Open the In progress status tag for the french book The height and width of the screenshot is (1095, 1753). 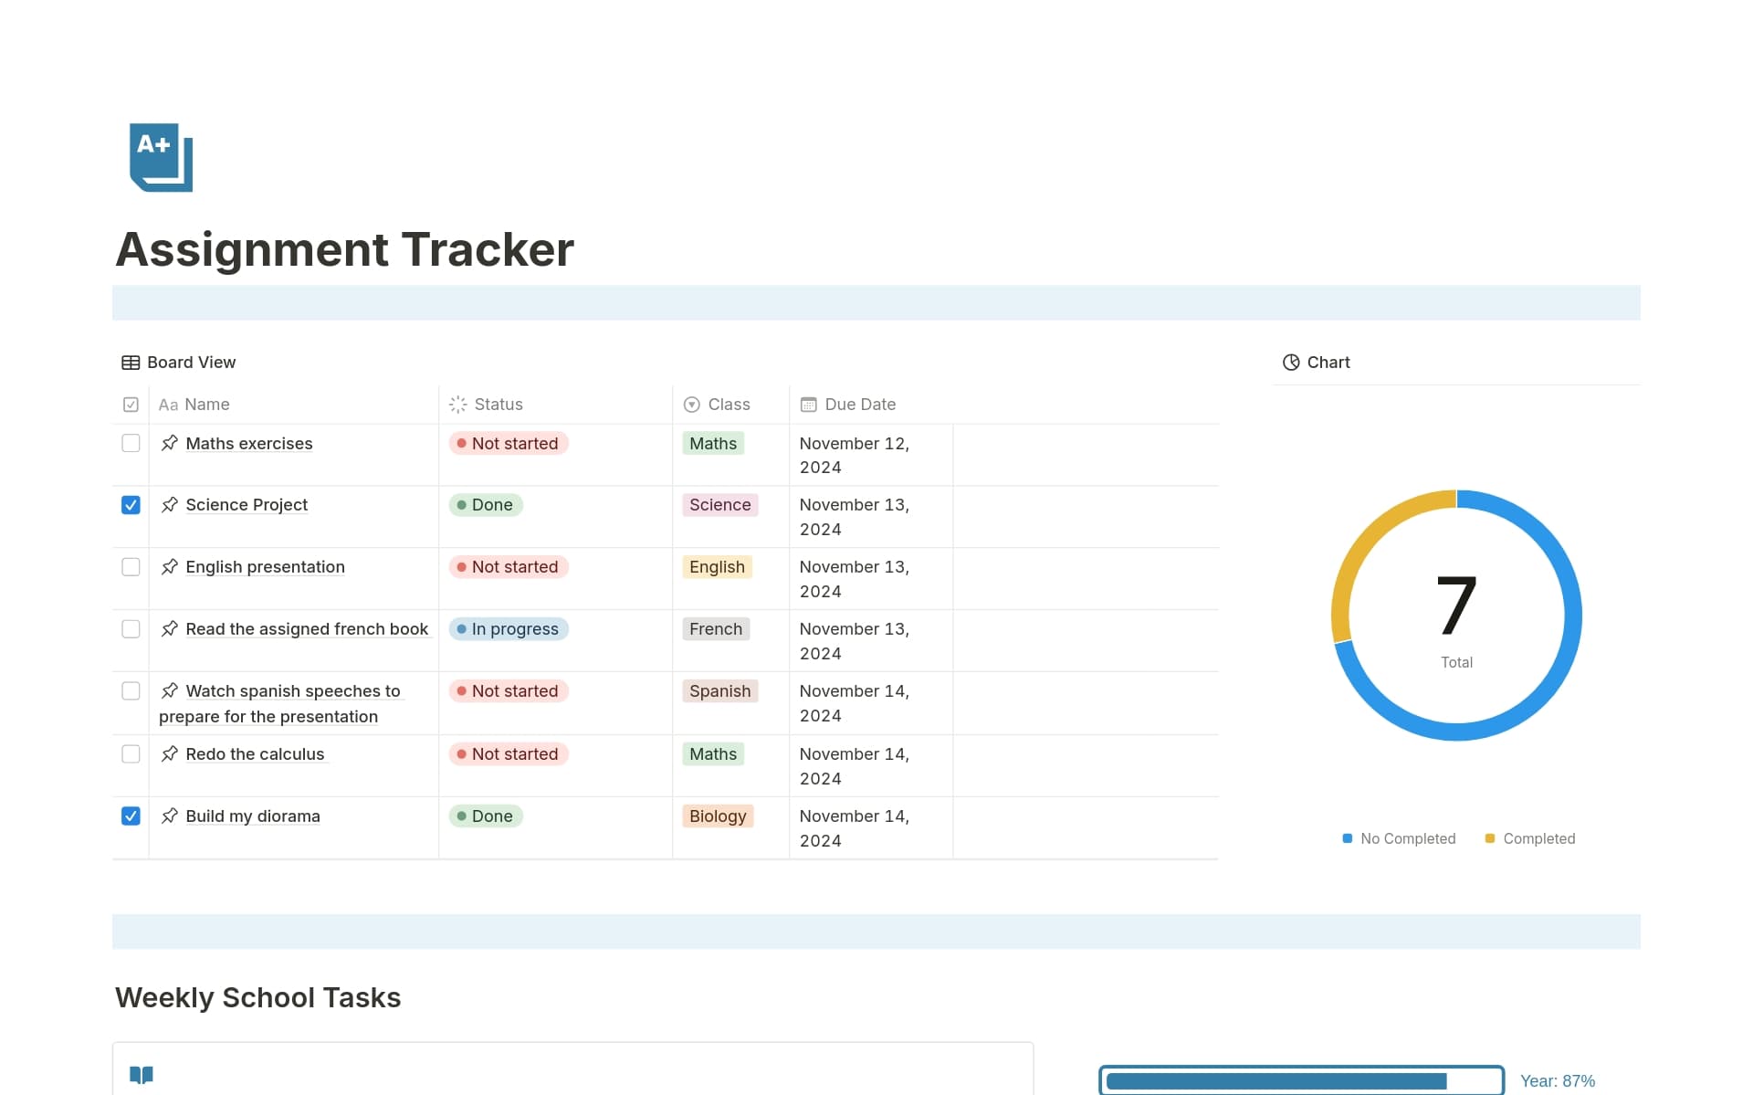508,628
